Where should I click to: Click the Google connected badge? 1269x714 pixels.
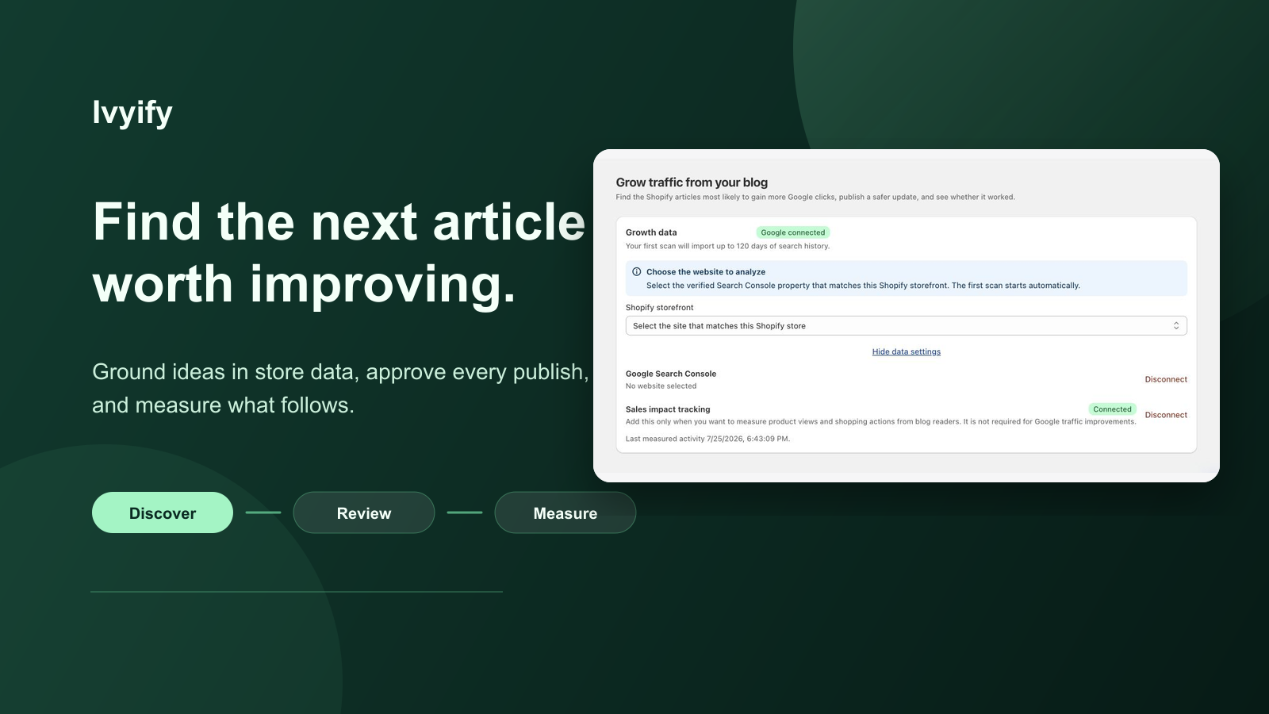[793, 232]
